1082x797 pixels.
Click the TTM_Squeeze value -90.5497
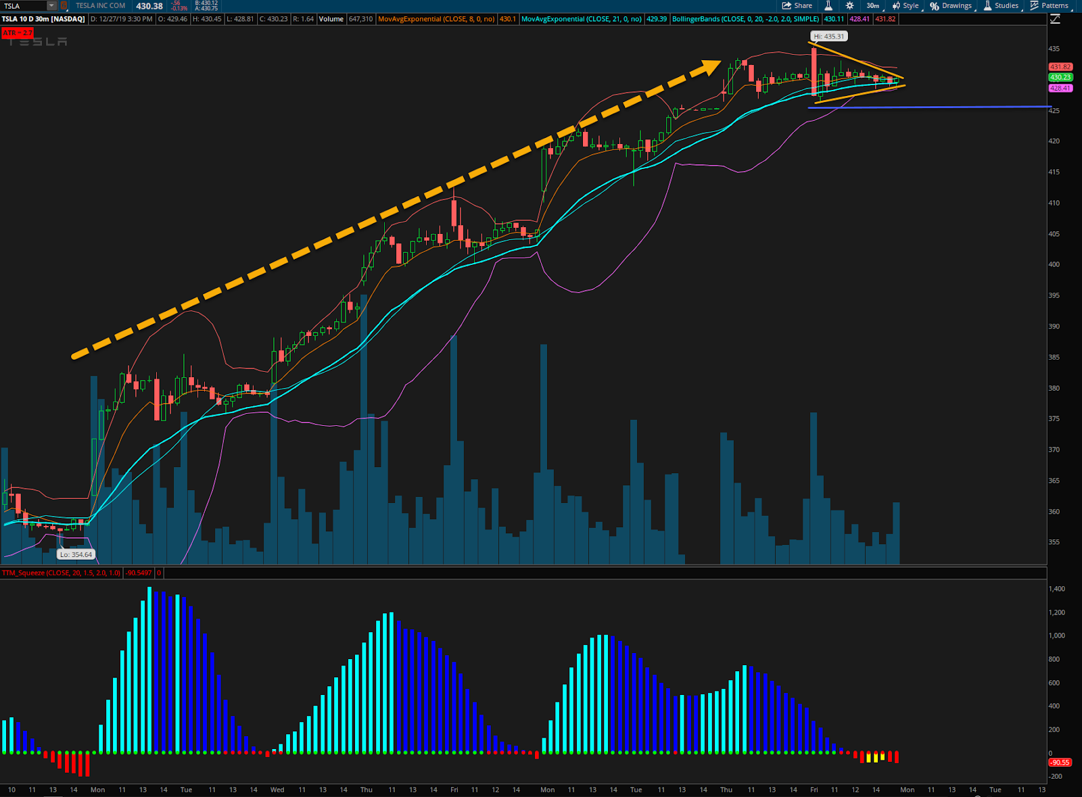click(x=139, y=573)
